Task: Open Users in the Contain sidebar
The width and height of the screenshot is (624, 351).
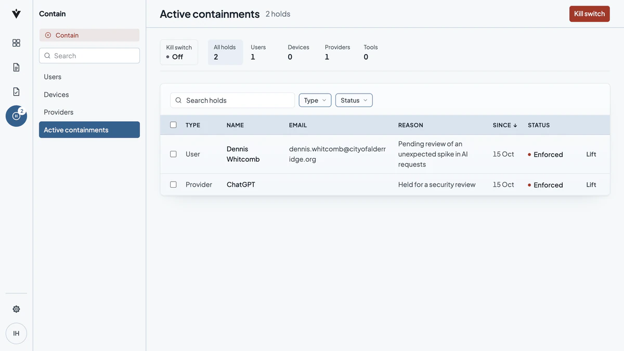Action: (x=89, y=77)
